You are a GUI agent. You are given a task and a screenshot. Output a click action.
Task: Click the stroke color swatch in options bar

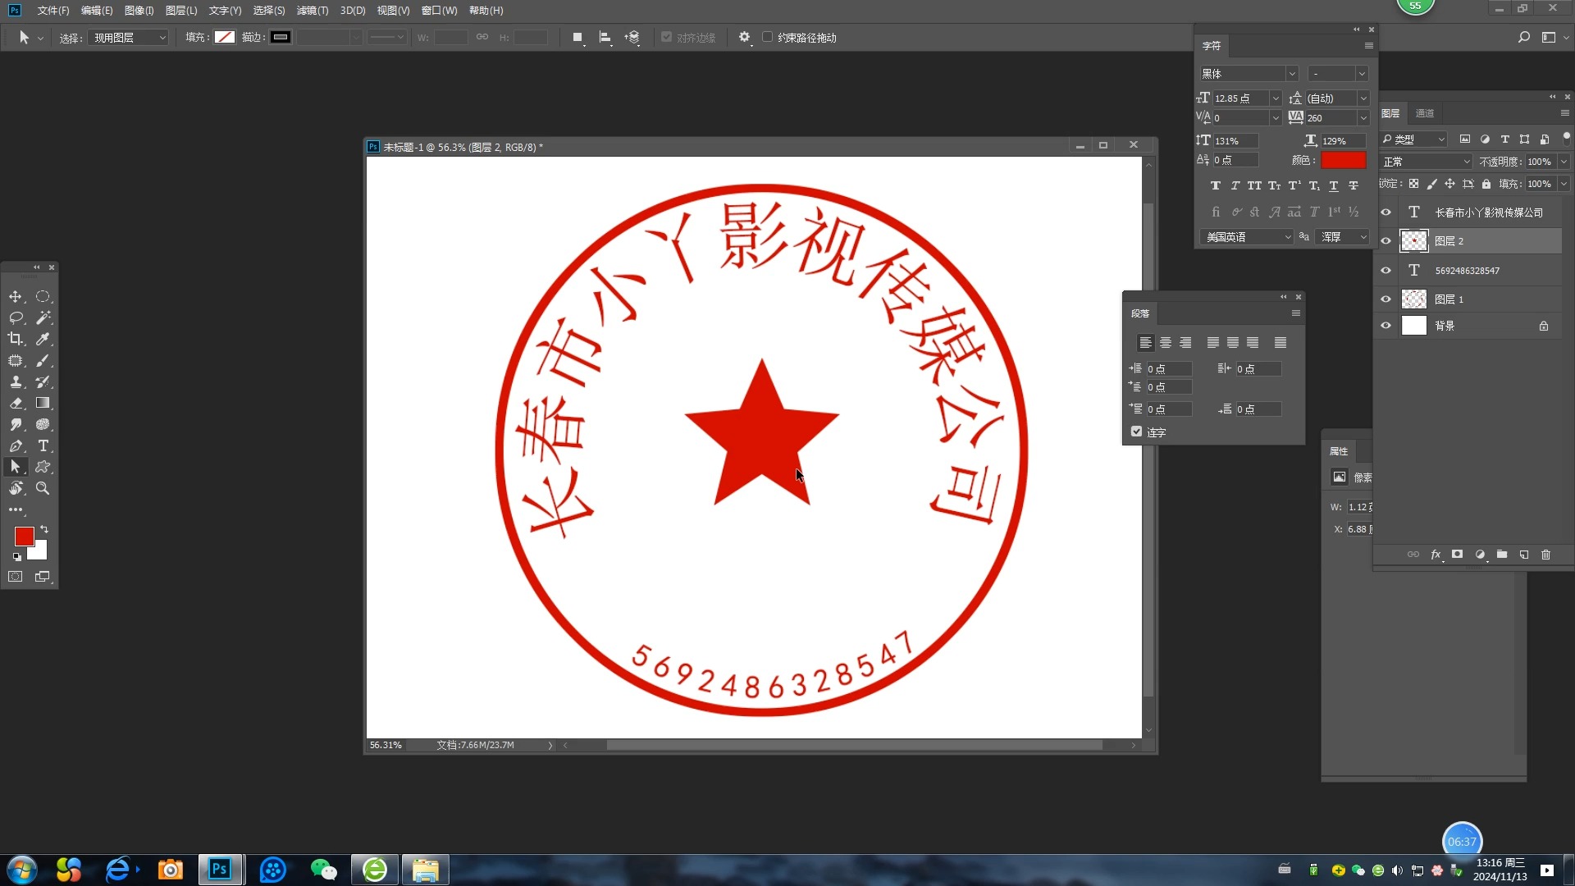click(x=281, y=37)
